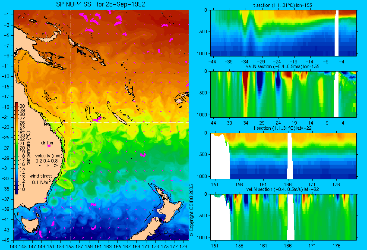This screenshot has width=367, height=250.
Task: Click the 10 value on the temperature scale
Action: click(x=22, y=189)
